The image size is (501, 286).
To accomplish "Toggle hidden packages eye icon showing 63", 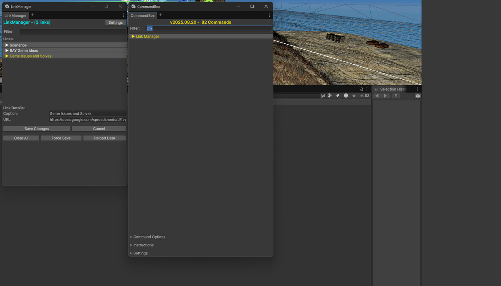I will (364, 96).
